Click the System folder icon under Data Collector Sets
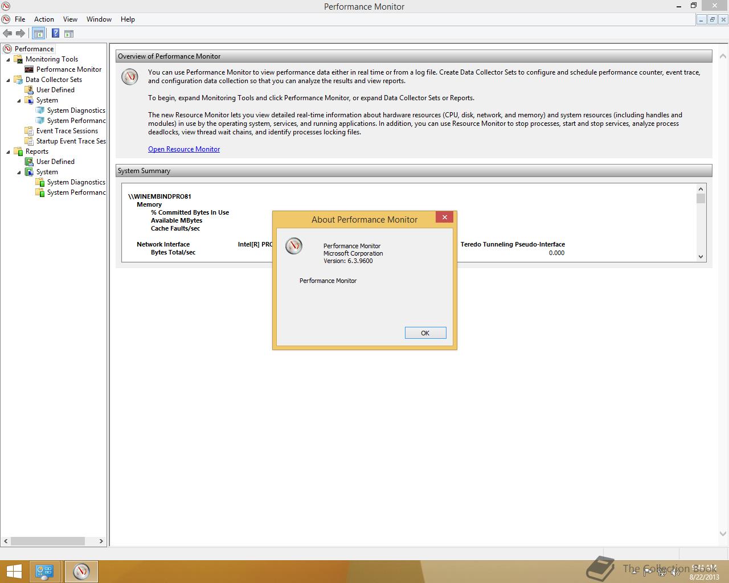729x583 pixels. [x=29, y=100]
